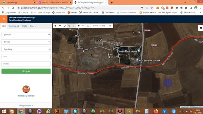The height and width of the screenshot is (114, 203).
Task: Switch to the WhatsApp browser tab
Action: pos(19,3)
